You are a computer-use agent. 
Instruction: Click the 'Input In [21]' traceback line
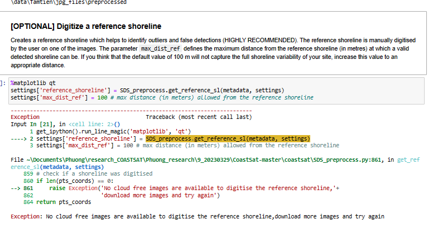tap(65, 124)
